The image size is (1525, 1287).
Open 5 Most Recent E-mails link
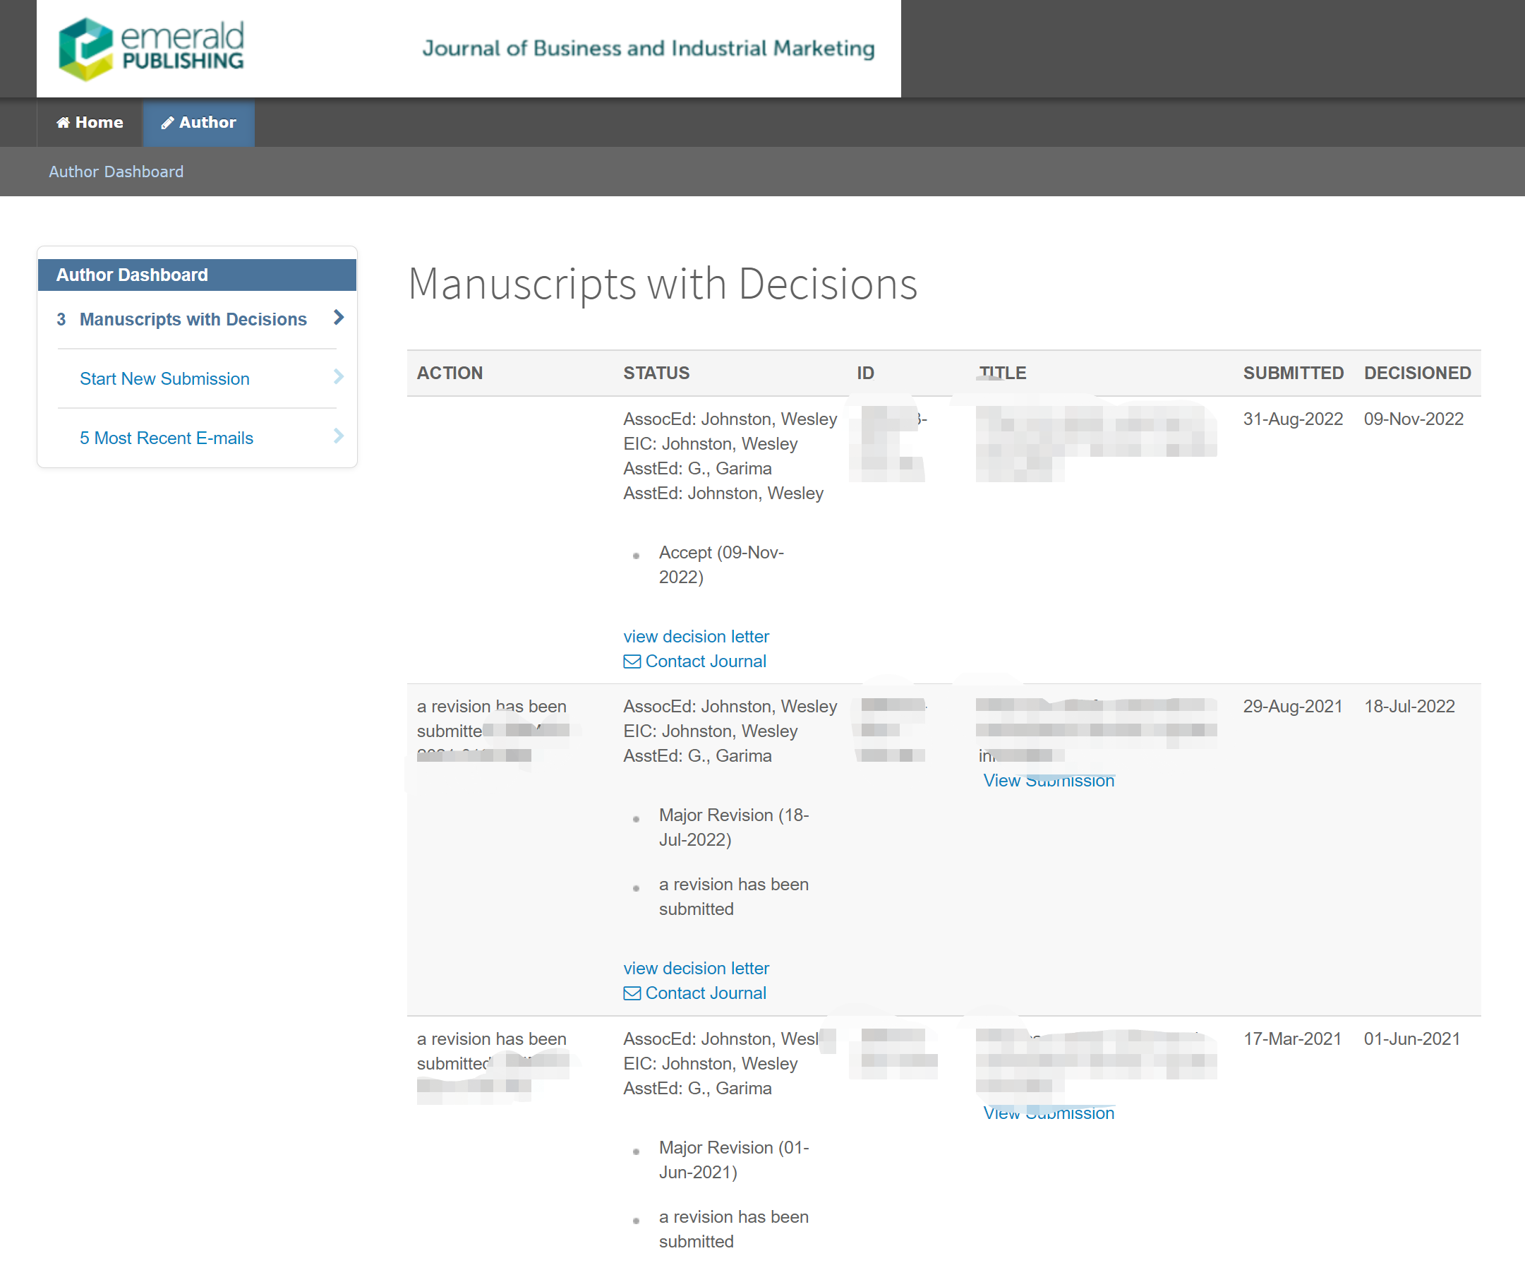point(167,438)
